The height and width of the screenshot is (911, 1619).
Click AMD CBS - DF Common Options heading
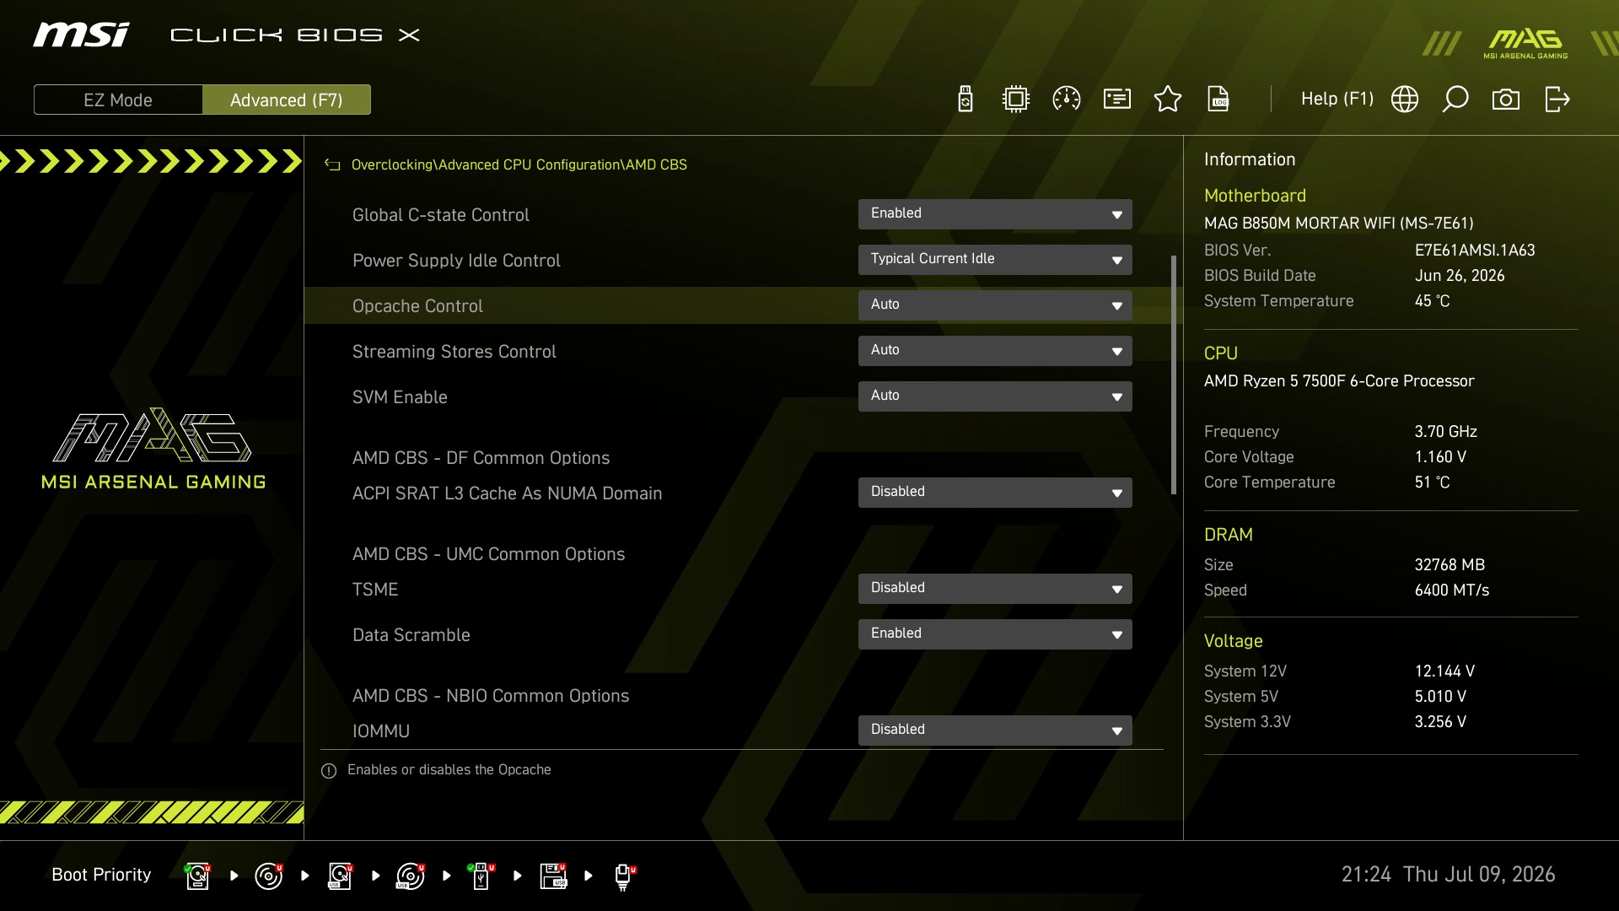pos(481,458)
